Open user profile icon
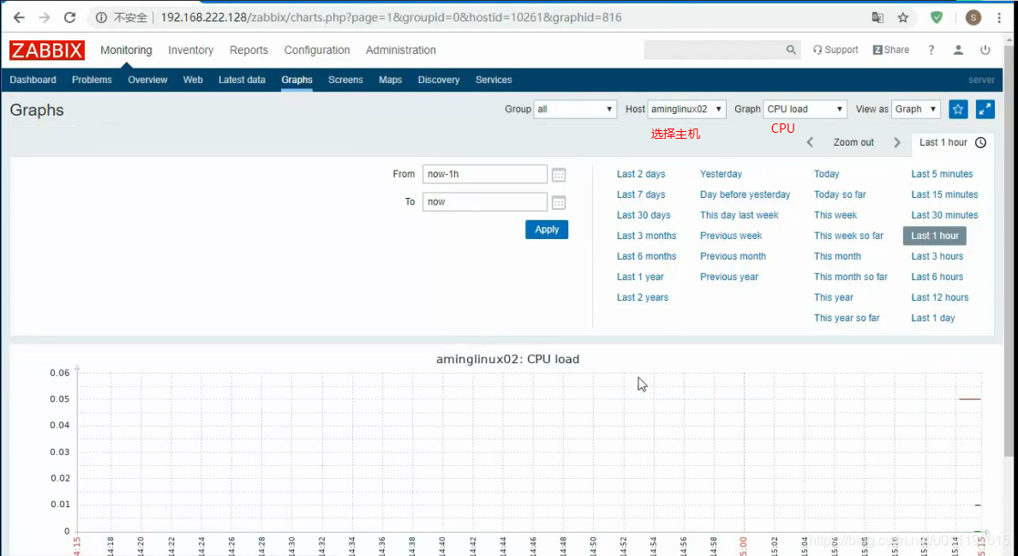This screenshot has height=556, width=1018. tap(958, 50)
